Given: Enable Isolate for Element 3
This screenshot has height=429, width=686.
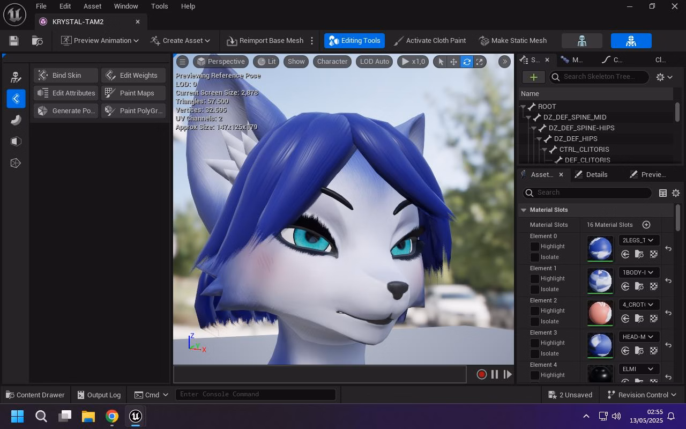Looking at the screenshot, I should click(535, 354).
